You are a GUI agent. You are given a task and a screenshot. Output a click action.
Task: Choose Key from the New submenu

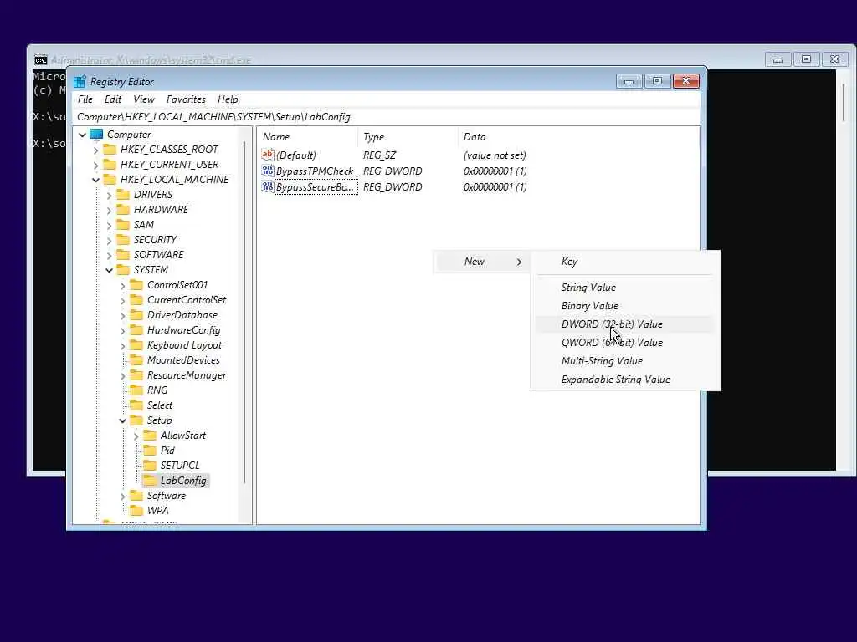623,262
